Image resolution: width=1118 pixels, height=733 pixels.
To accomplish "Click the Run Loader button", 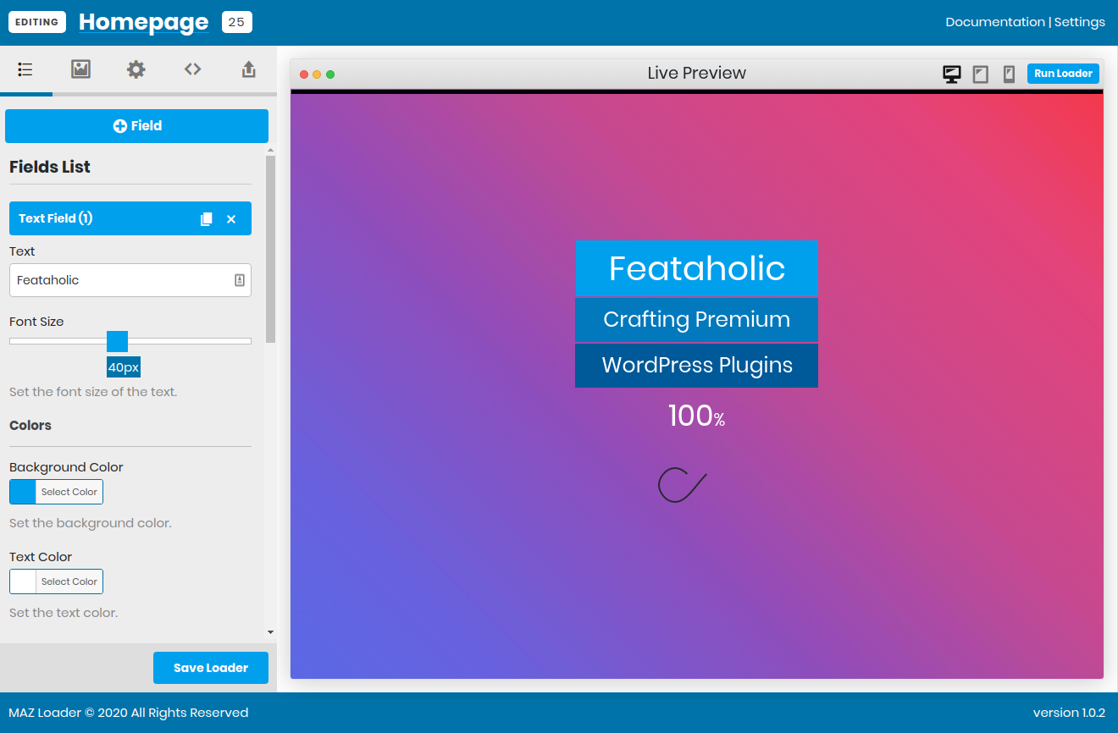I will [x=1063, y=74].
